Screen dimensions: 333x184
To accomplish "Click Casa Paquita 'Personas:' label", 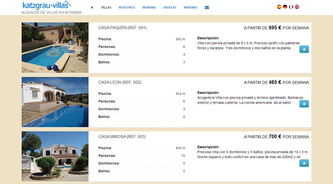I will point(107,47).
